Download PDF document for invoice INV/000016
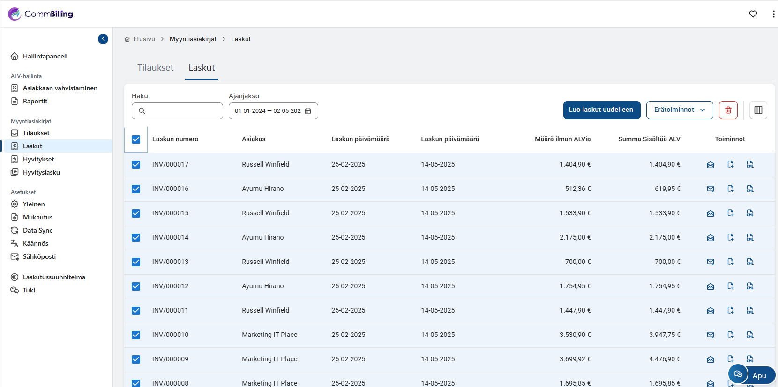Viewport: 778px width, 387px height. point(730,189)
